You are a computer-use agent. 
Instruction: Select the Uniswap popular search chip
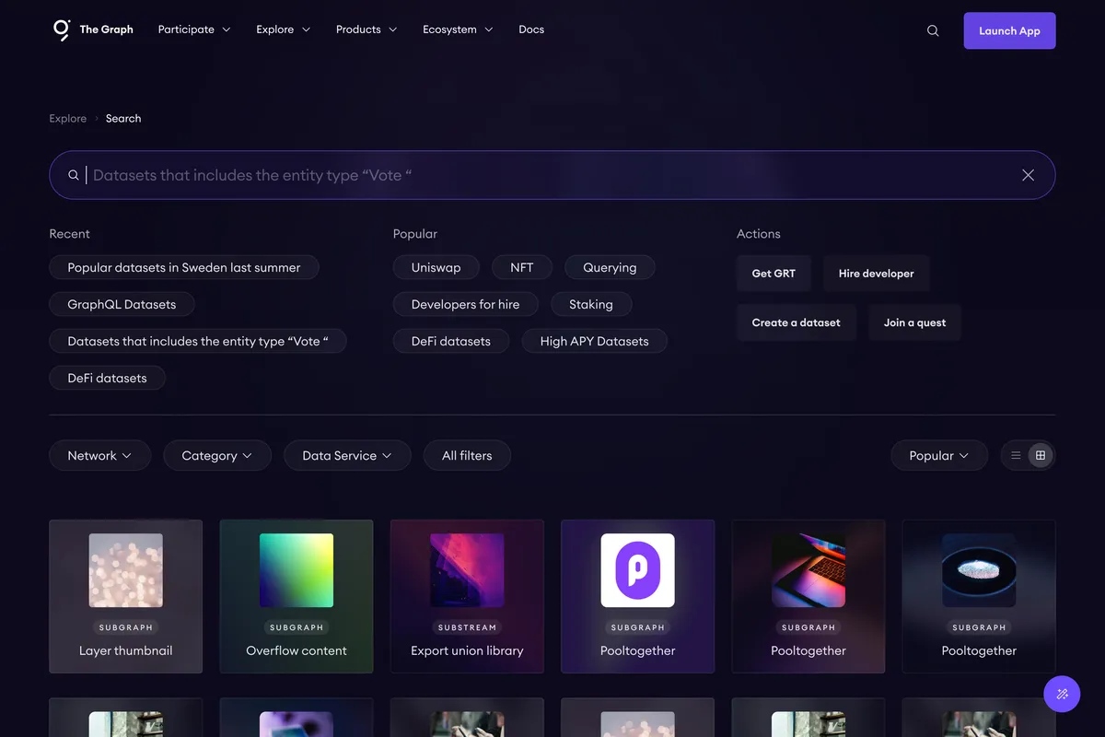pos(436,267)
